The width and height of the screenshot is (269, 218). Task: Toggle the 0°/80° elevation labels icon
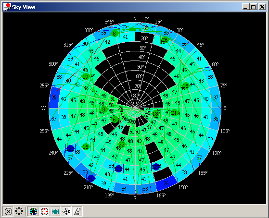(x=77, y=211)
